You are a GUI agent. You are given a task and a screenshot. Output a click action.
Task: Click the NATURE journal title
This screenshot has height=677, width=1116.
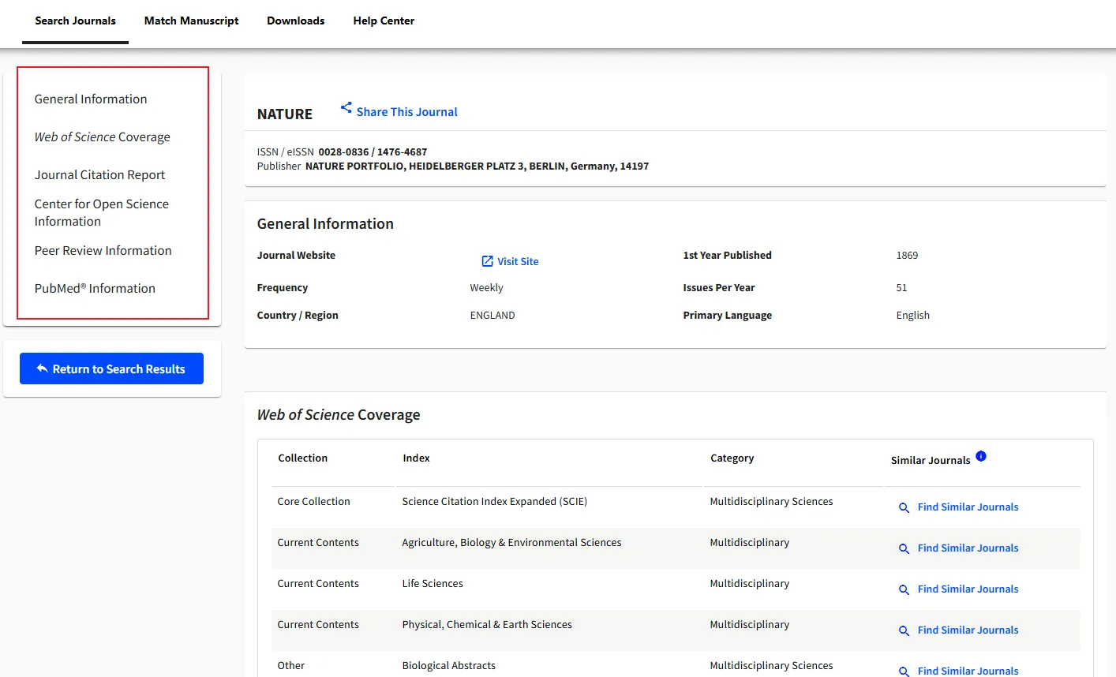tap(285, 114)
